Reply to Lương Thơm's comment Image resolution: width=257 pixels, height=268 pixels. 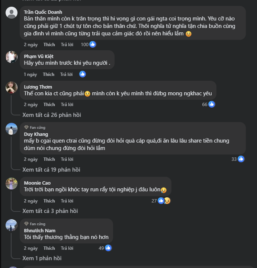pos(67,105)
